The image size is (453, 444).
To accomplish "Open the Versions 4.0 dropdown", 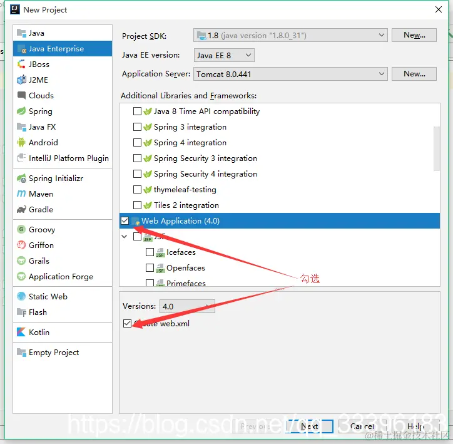I will click(187, 306).
